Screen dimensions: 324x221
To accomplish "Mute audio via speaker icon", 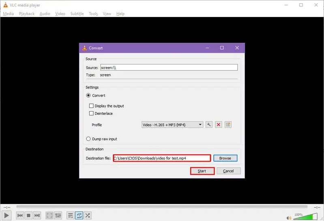I will click(289, 218).
